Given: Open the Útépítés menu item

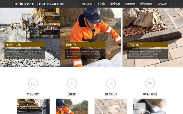Looking at the screenshot, I should pos(101,4).
